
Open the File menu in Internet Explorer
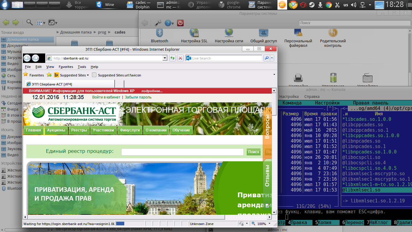tap(28, 67)
